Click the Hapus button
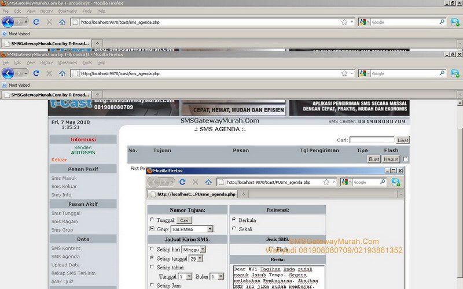This screenshot has width=463, height=289. click(391, 160)
